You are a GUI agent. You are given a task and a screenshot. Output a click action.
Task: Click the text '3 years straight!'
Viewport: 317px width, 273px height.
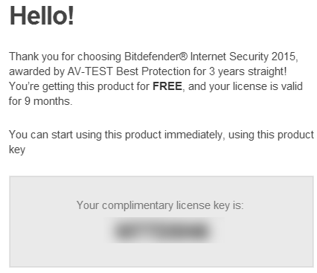pyautogui.click(x=248, y=71)
